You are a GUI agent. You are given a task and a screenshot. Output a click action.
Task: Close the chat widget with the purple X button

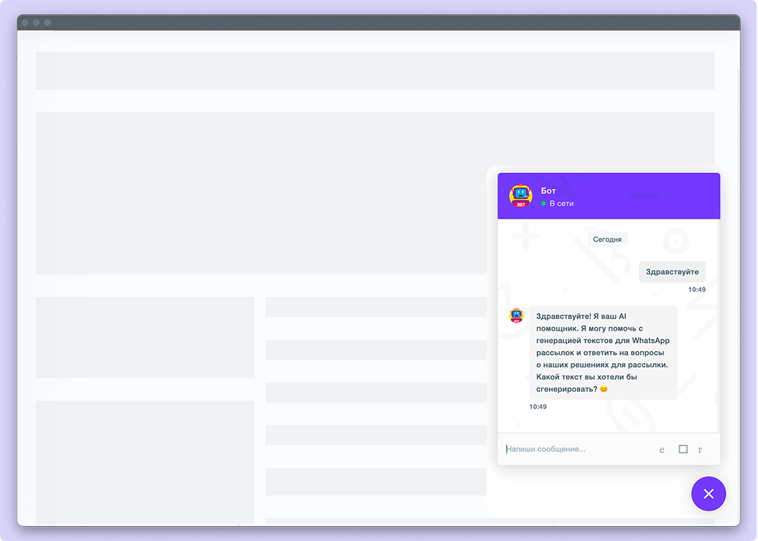point(708,494)
